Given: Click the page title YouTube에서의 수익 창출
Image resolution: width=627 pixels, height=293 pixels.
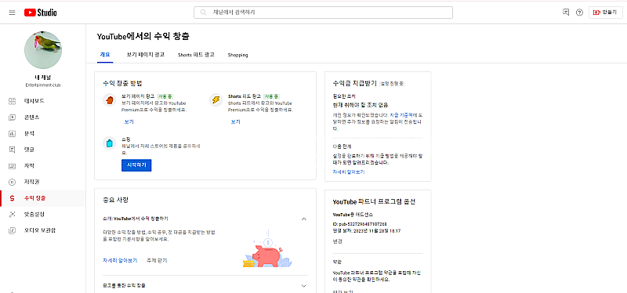Looking at the screenshot, I should coord(143,36).
